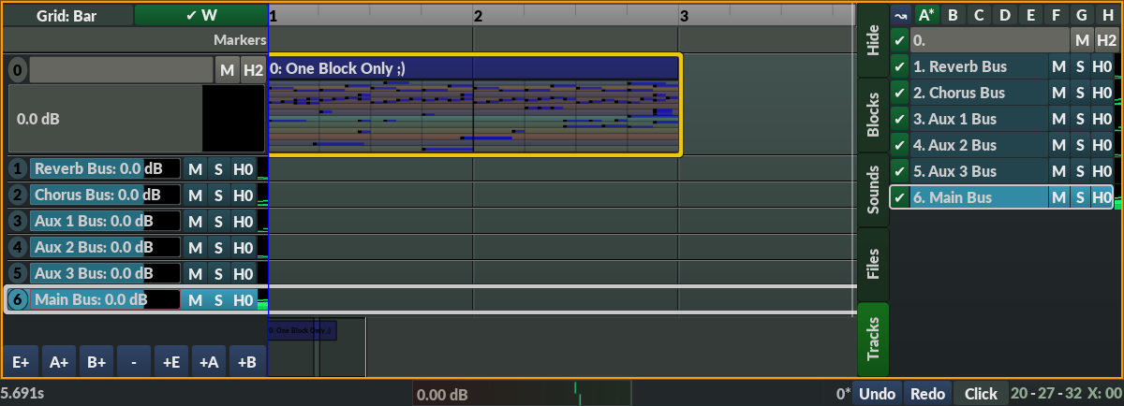
Task: Switch to the Blocks tab
Action: tap(873, 115)
